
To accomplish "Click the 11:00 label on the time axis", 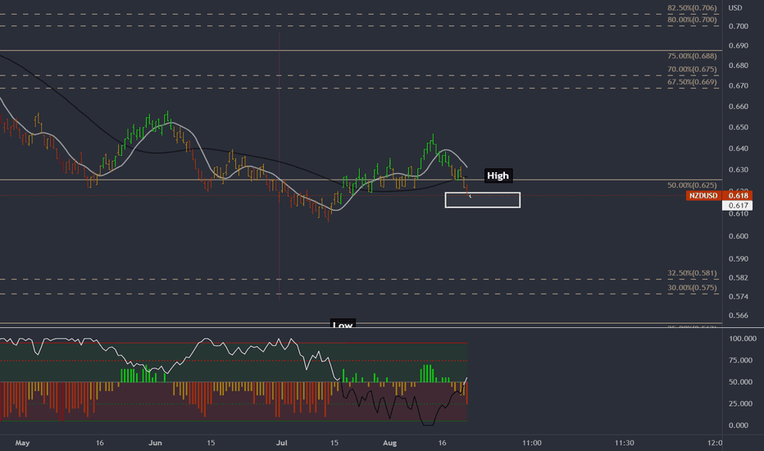I will click(x=531, y=443).
